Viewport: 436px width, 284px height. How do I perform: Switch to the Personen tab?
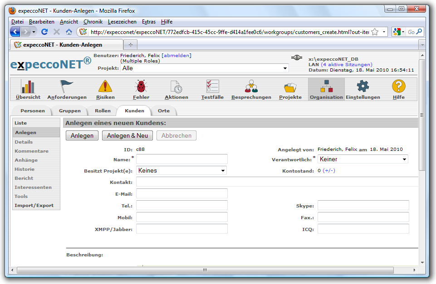coord(33,111)
